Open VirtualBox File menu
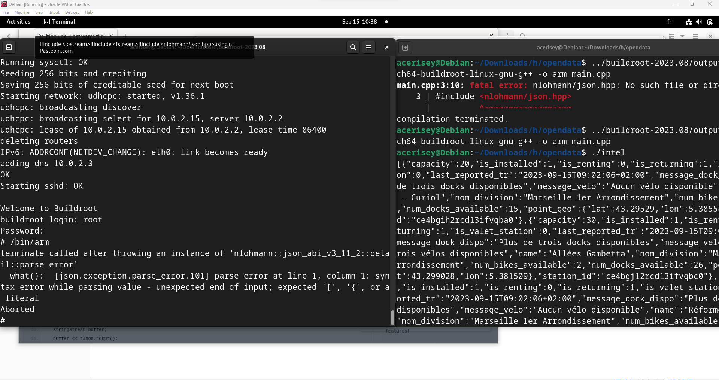Image resolution: width=719 pixels, height=380 pixels. 6,12
